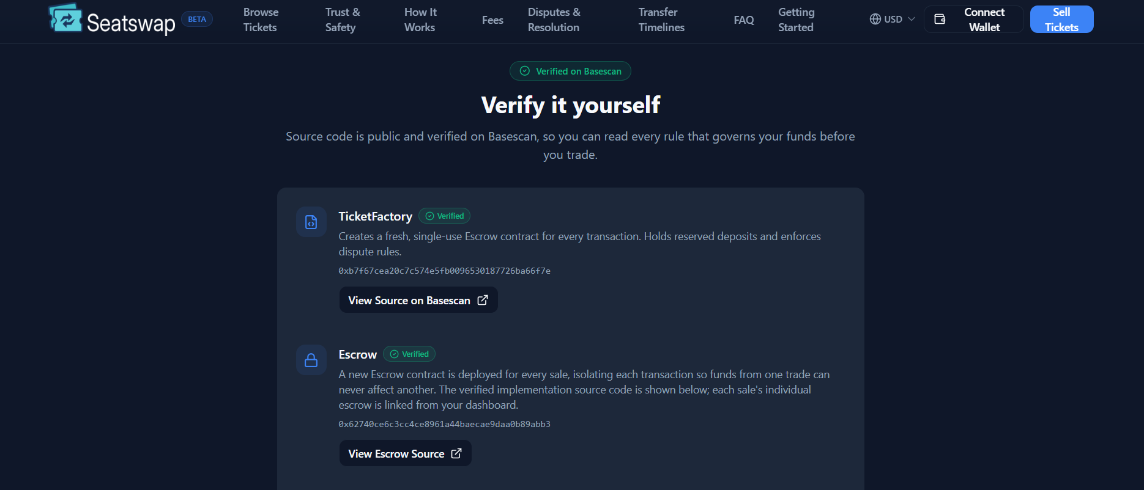The width and height of the screenshot is (1144, 490).
Task: Expand the USD currency dropdown
Action: (893, 19)
